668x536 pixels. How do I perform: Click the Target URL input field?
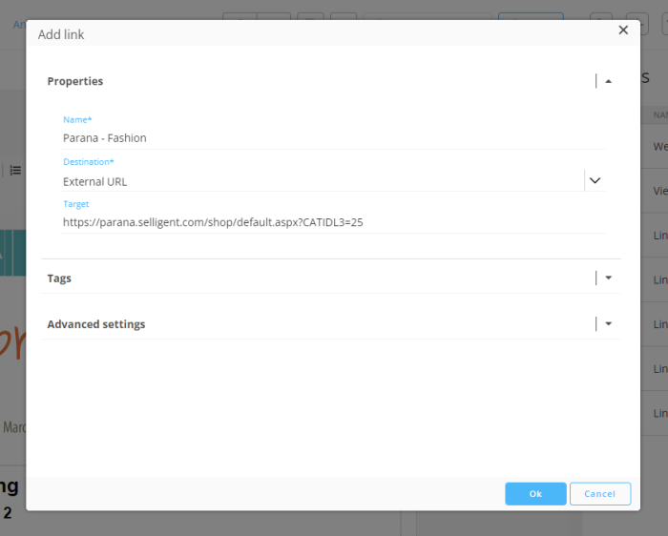tap(333, 222)
